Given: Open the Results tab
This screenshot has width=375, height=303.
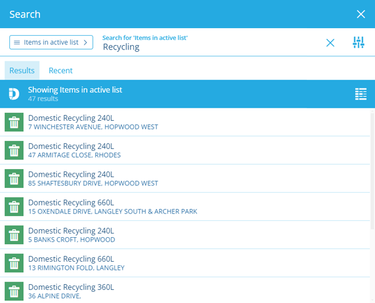Looking at the screenshot, I should (22, 70).
